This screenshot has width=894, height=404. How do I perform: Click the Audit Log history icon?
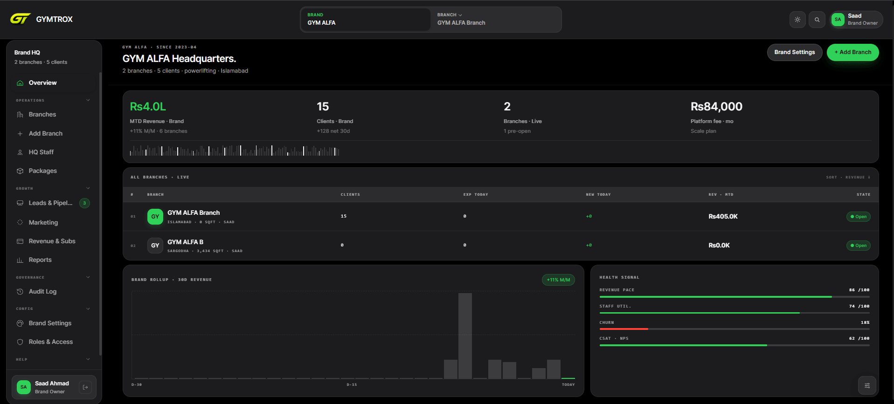20,292
